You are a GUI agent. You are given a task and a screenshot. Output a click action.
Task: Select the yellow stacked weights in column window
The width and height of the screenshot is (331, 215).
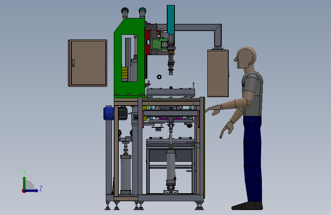[124, 73]
